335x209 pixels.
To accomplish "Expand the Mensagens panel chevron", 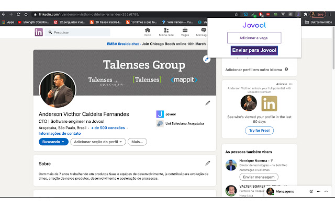I will pyautogui.click(x=326, y=192).
